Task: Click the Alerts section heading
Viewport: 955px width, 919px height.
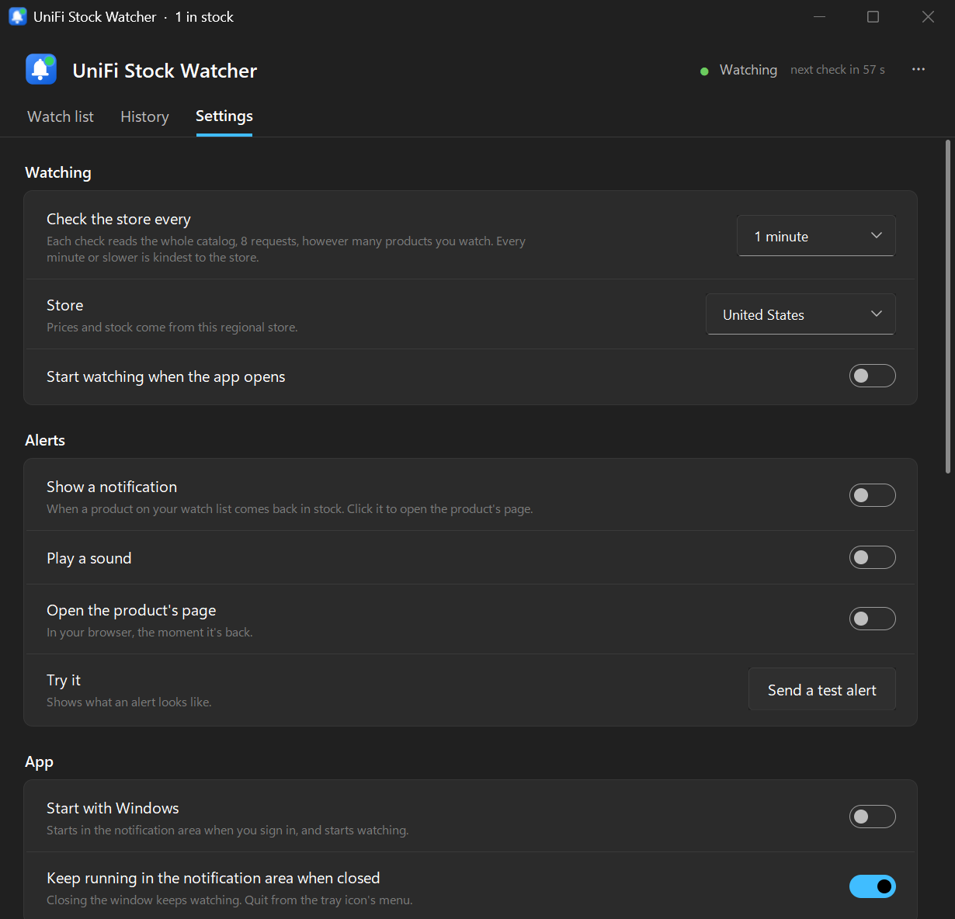Action: click(45, 440)
